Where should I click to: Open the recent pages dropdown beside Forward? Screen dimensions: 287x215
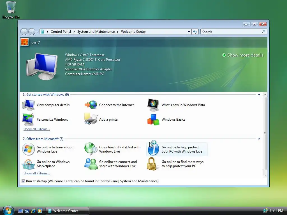pos(37,32)
